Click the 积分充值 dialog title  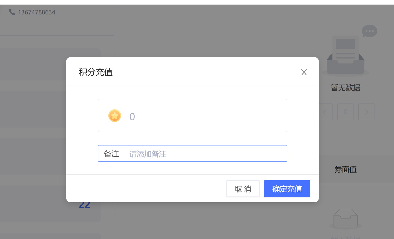[x=96, y=72]
